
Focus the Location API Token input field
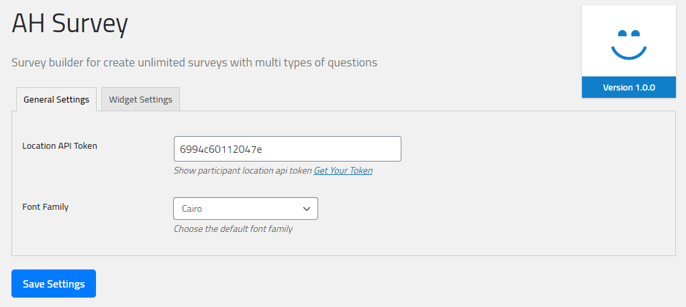coord(322,149)
